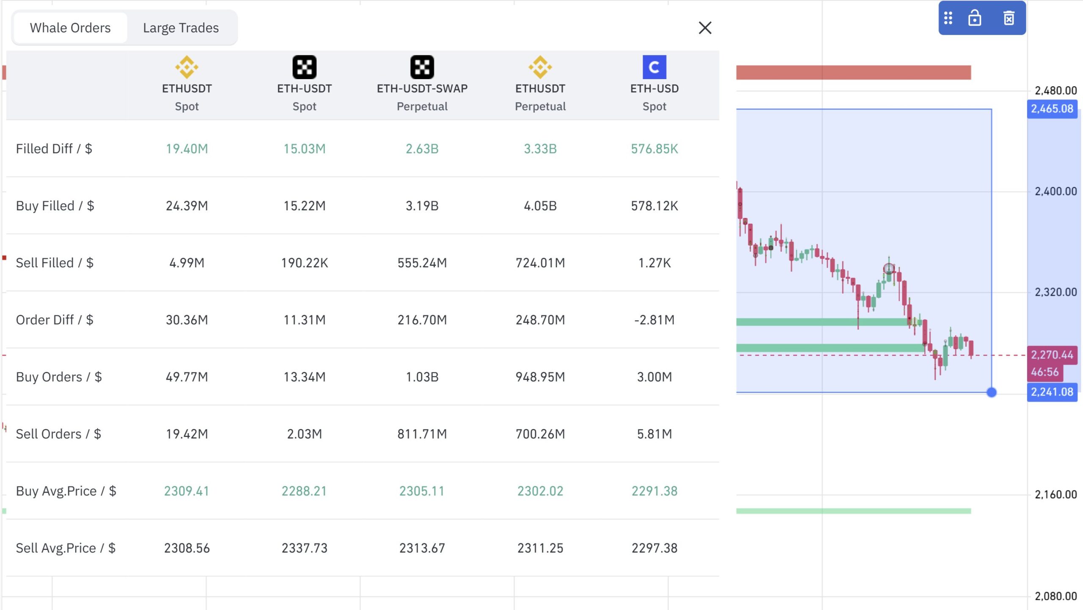Viewport: 1083px width, 610px height.
Task: Click the 2309.41 Buy Avg.Price value
Action: tap(187, 491)
